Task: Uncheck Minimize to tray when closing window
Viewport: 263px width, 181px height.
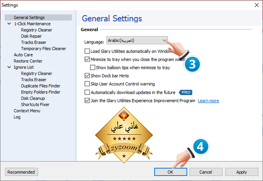Action: click(87, 59)
